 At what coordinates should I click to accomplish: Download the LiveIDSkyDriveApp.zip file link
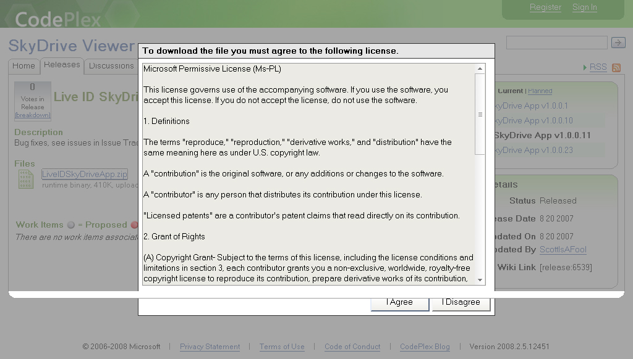point(85,174)
